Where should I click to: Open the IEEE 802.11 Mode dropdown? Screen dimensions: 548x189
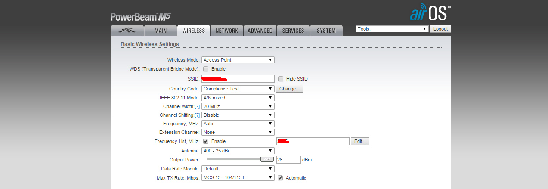(x=238, y=98)
